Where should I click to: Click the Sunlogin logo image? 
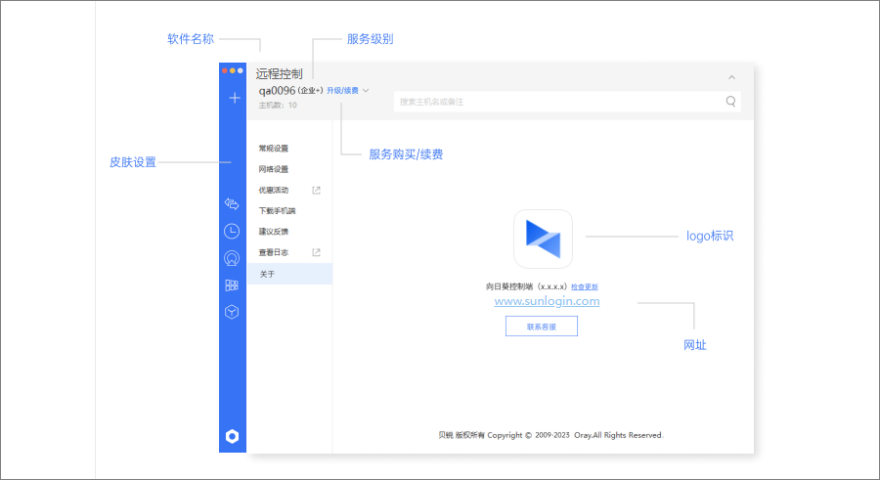[544, 240]
